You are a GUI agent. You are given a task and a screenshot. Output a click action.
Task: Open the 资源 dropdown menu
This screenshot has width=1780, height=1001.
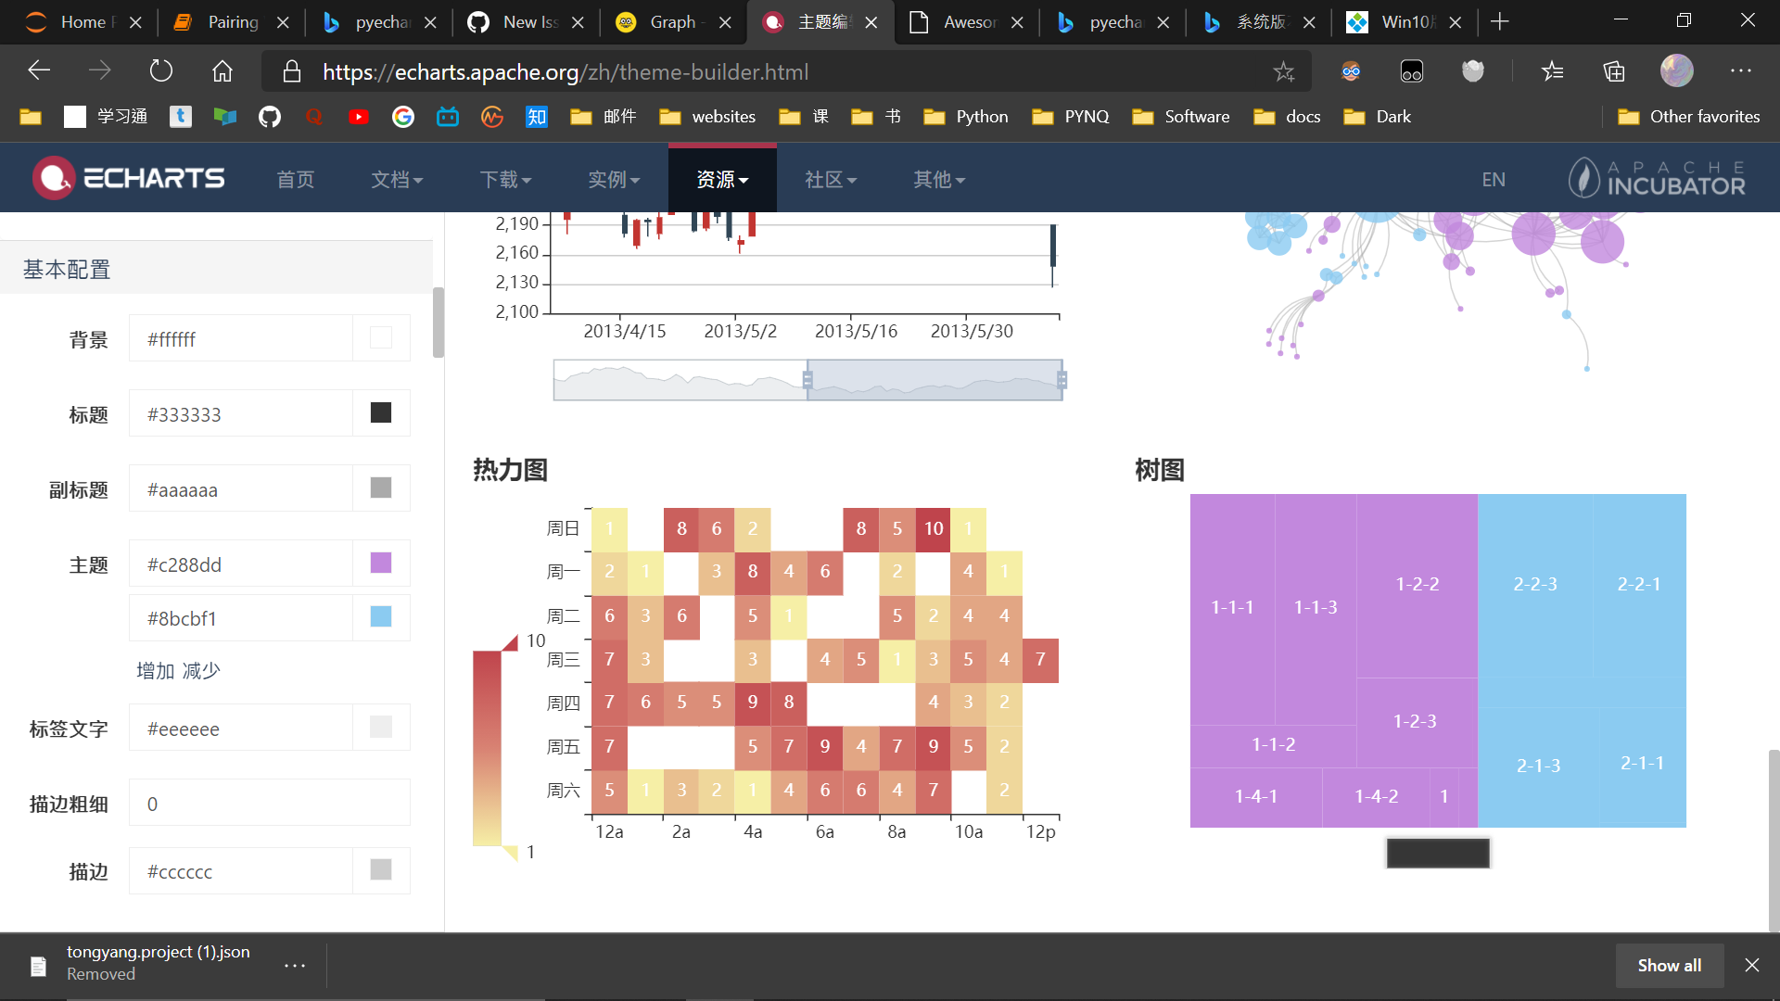[x=721, y=179]
